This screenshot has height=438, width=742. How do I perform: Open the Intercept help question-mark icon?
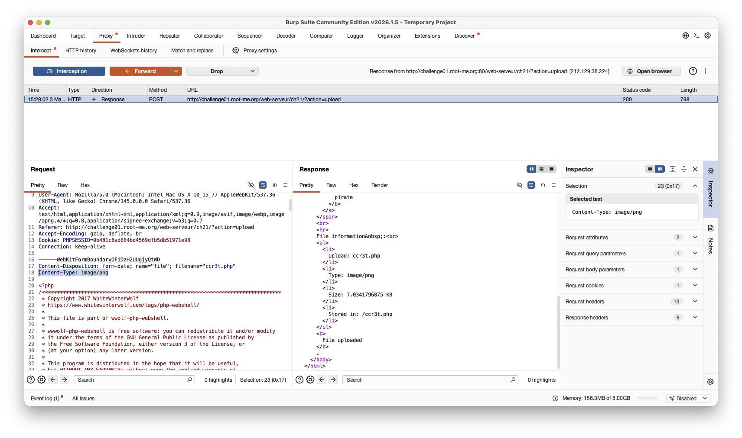point(693,71)
